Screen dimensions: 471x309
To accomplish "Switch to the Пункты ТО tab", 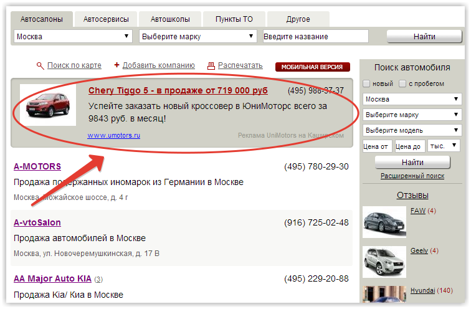I will pyautogui.click(x=234, y=19).
